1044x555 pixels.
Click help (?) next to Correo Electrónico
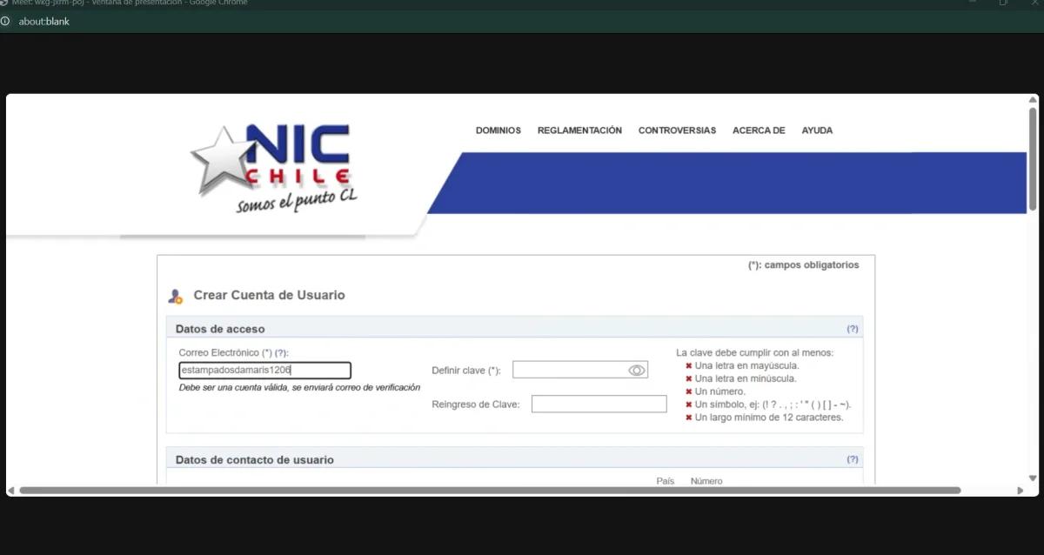pos(280,352)
